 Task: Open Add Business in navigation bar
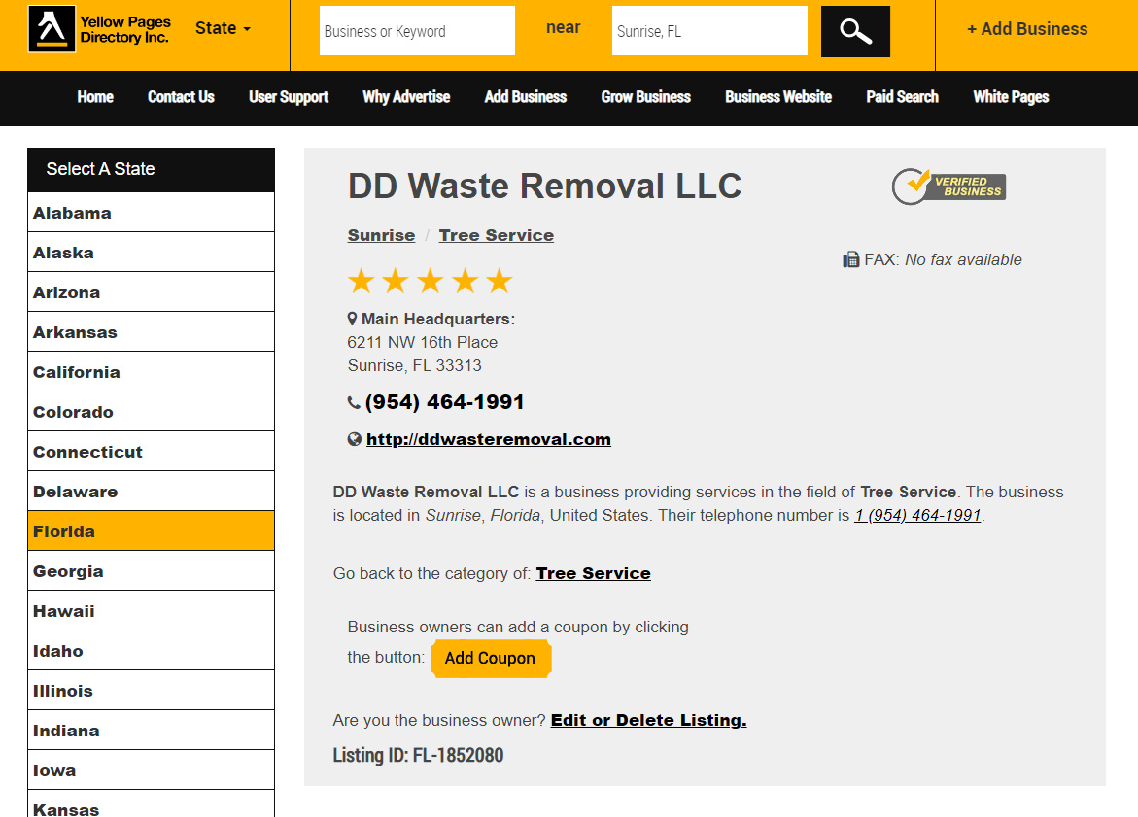tap(526, 97)
